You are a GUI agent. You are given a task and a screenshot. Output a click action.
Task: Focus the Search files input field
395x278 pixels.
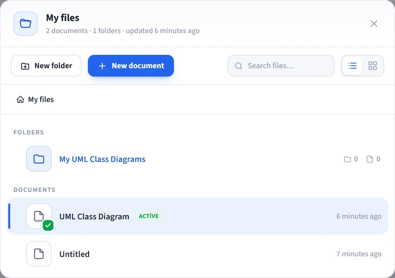(281, 66)
